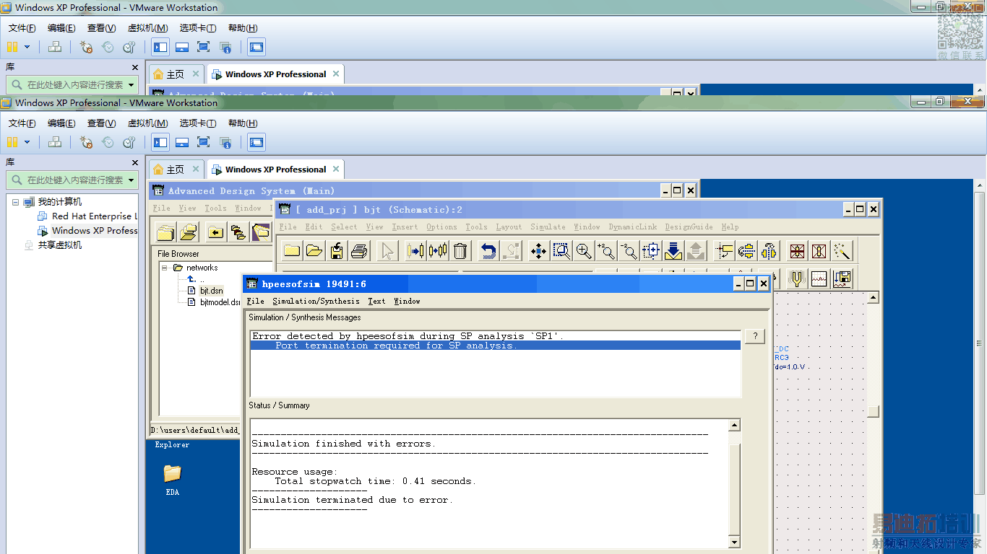Toggle console view in front VMware toolbar
The height and width of the screenshot is (554, 987).
[x=256, y=142]
